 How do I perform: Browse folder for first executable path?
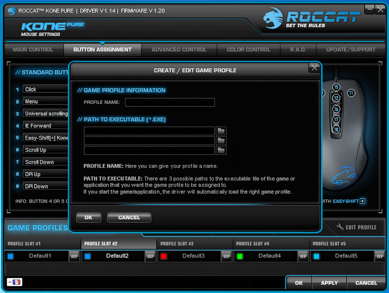point(221,131)
